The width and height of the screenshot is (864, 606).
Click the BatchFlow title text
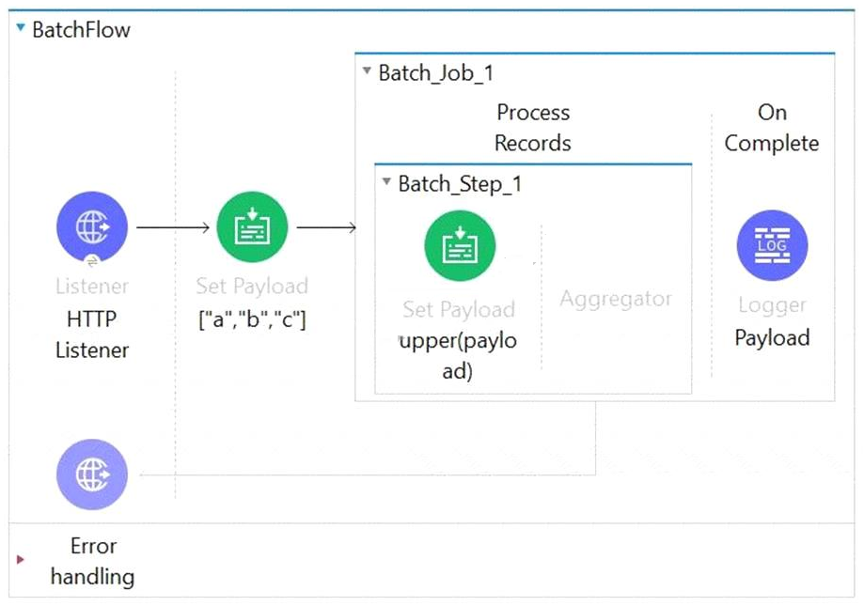[81, 29]
